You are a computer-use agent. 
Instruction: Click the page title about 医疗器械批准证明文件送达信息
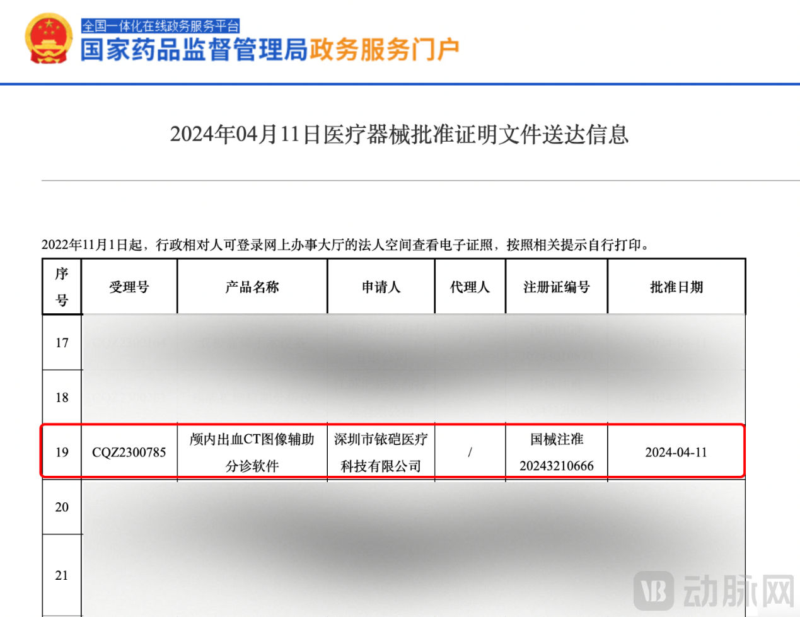(400, 135)
